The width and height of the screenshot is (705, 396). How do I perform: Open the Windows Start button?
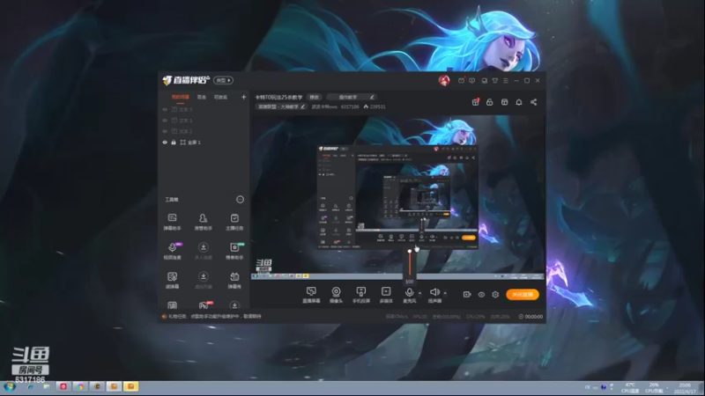pos(10,386)
